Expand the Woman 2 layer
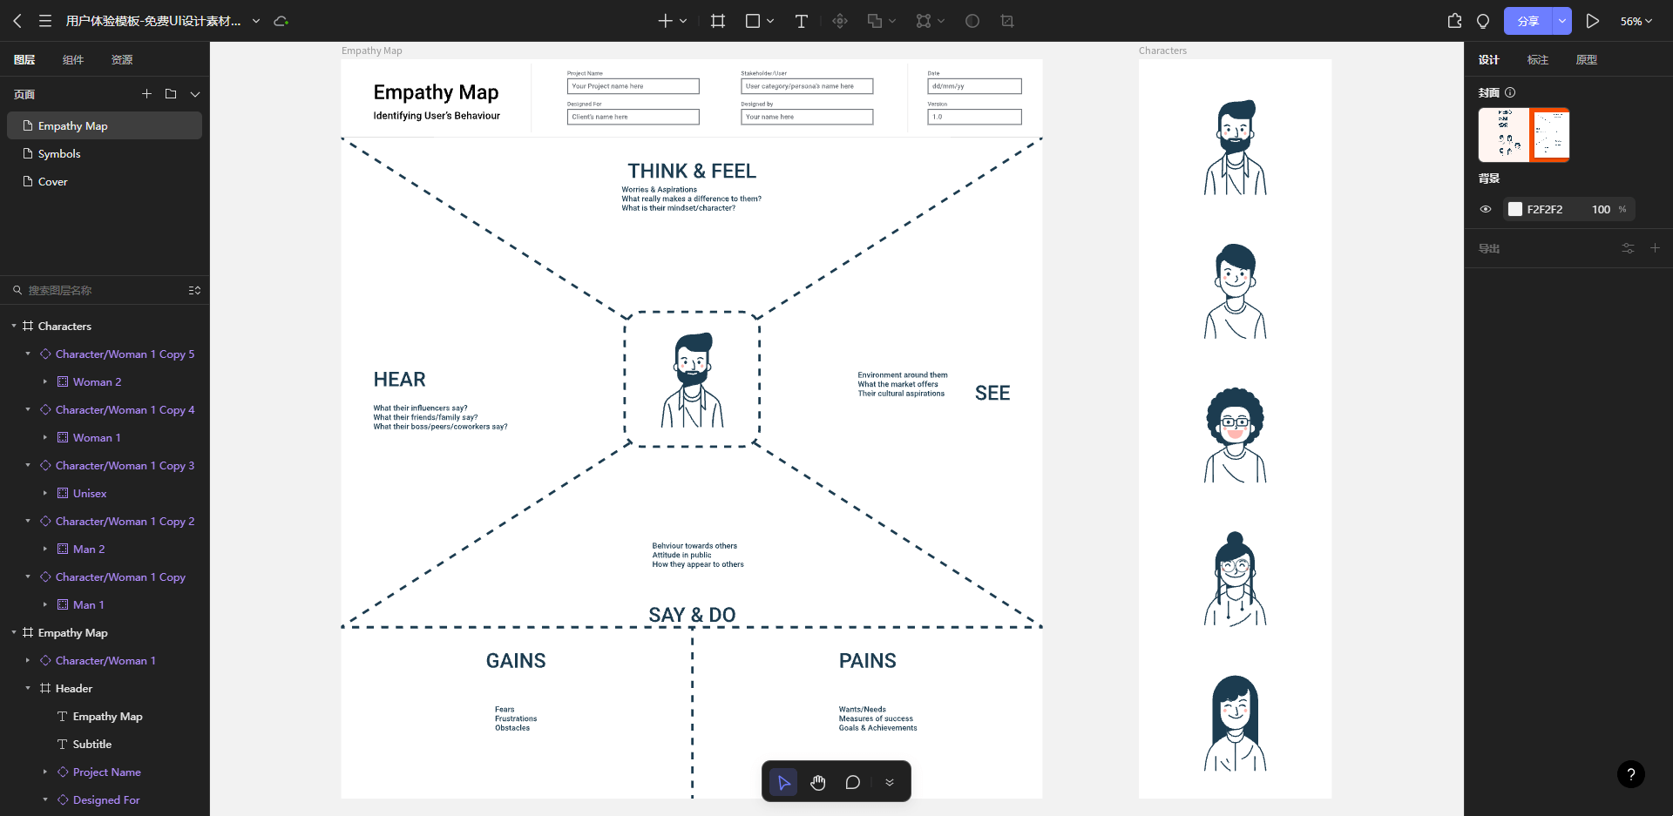Viewport: 1673px width, 816px height. point(45,381)
